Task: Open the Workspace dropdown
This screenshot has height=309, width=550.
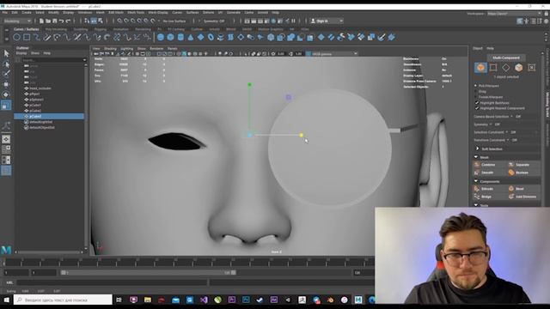Action: (514, 14)
